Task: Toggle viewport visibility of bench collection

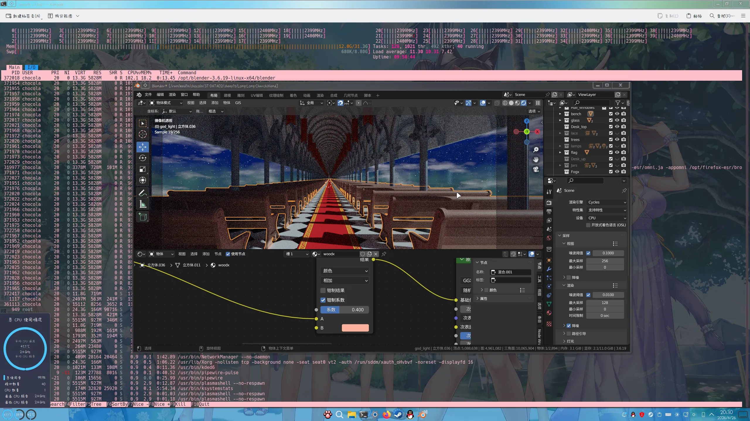Action: 617,114
